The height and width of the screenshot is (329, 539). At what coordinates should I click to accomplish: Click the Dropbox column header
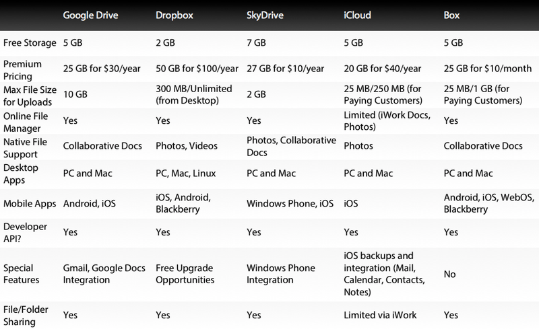[x=175, y=15]
